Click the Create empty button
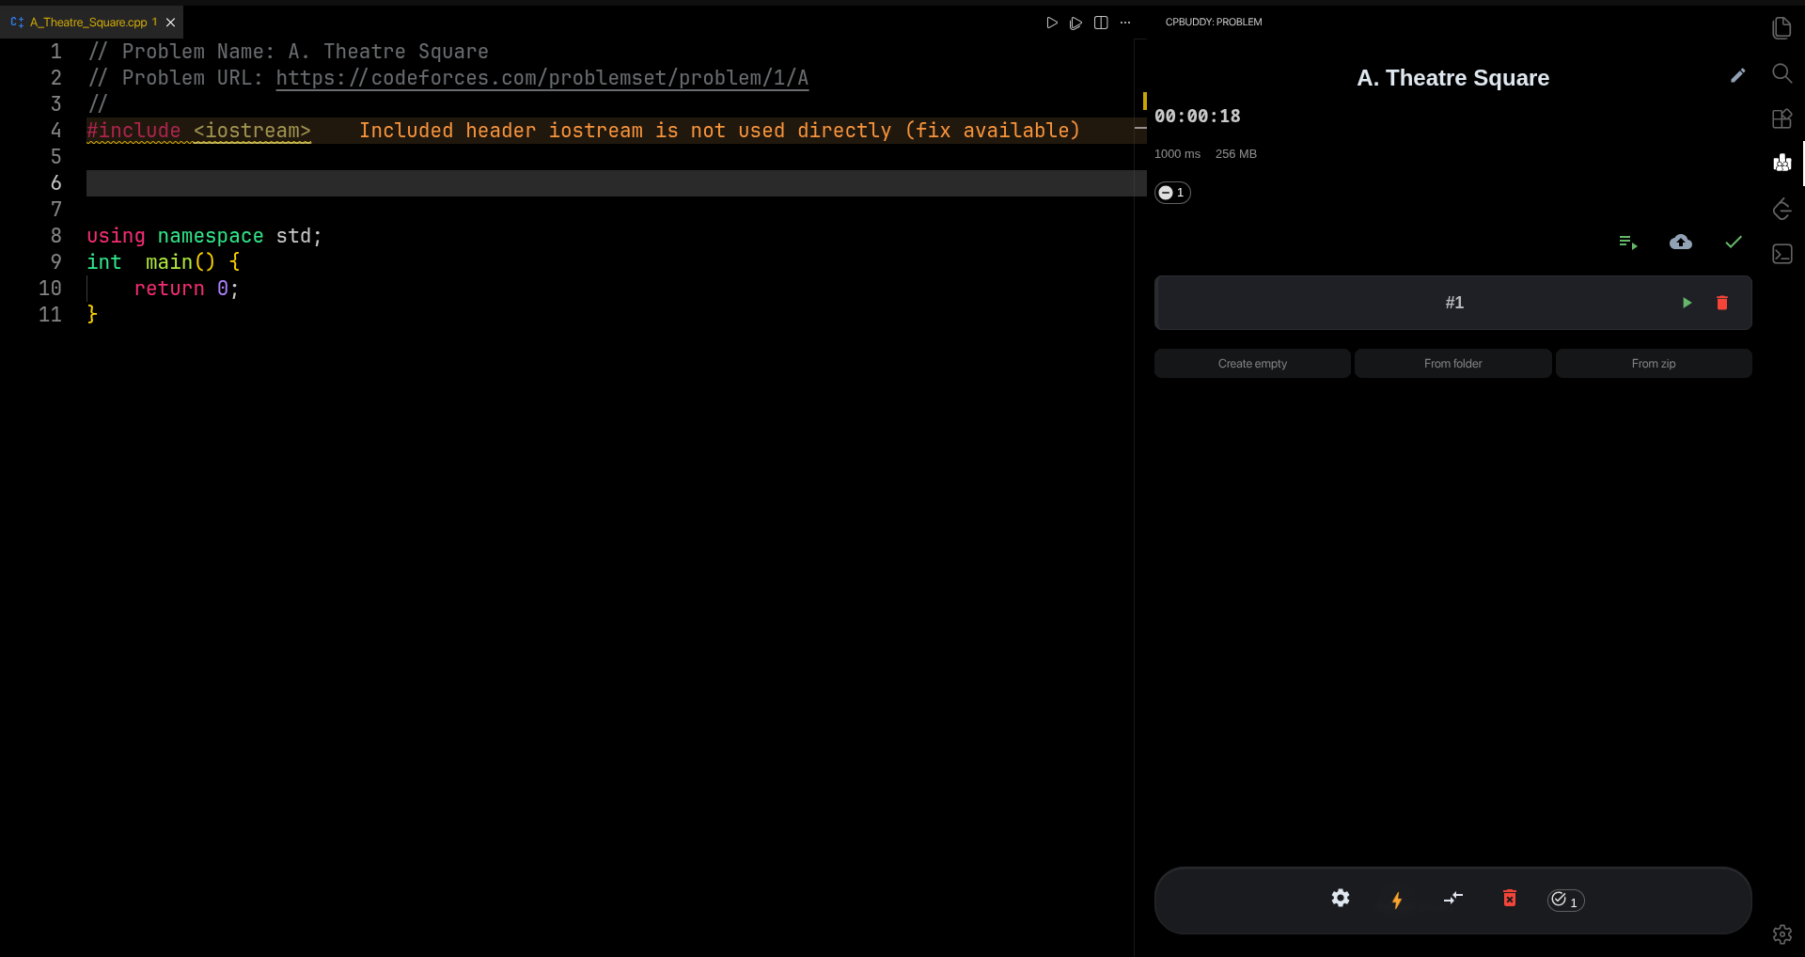Screen dimensions: 1805x957 click(1252, 364)
